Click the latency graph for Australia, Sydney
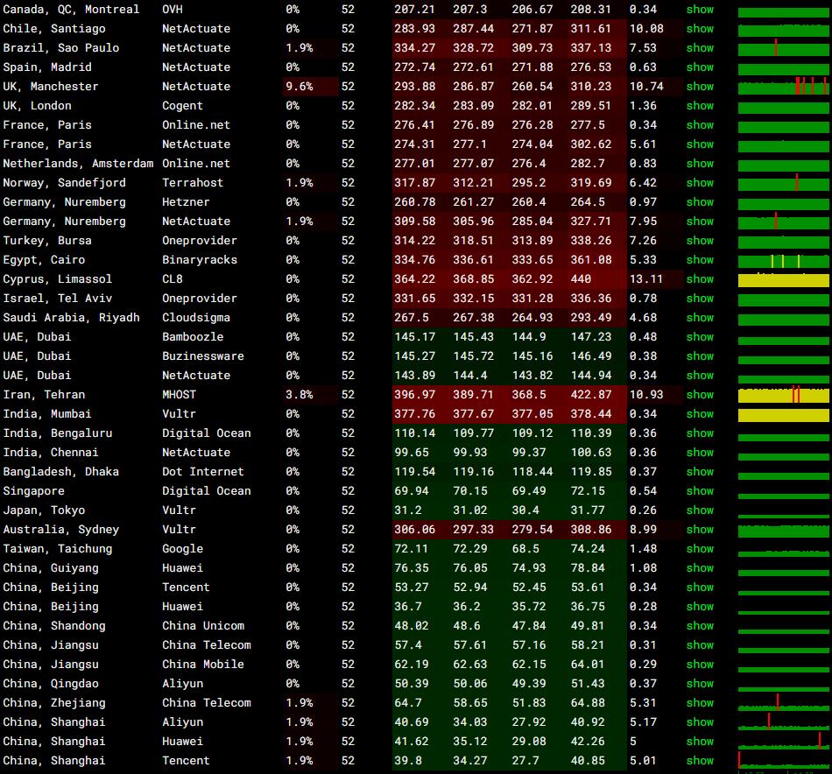832x774 pixels. coord(783,531)
